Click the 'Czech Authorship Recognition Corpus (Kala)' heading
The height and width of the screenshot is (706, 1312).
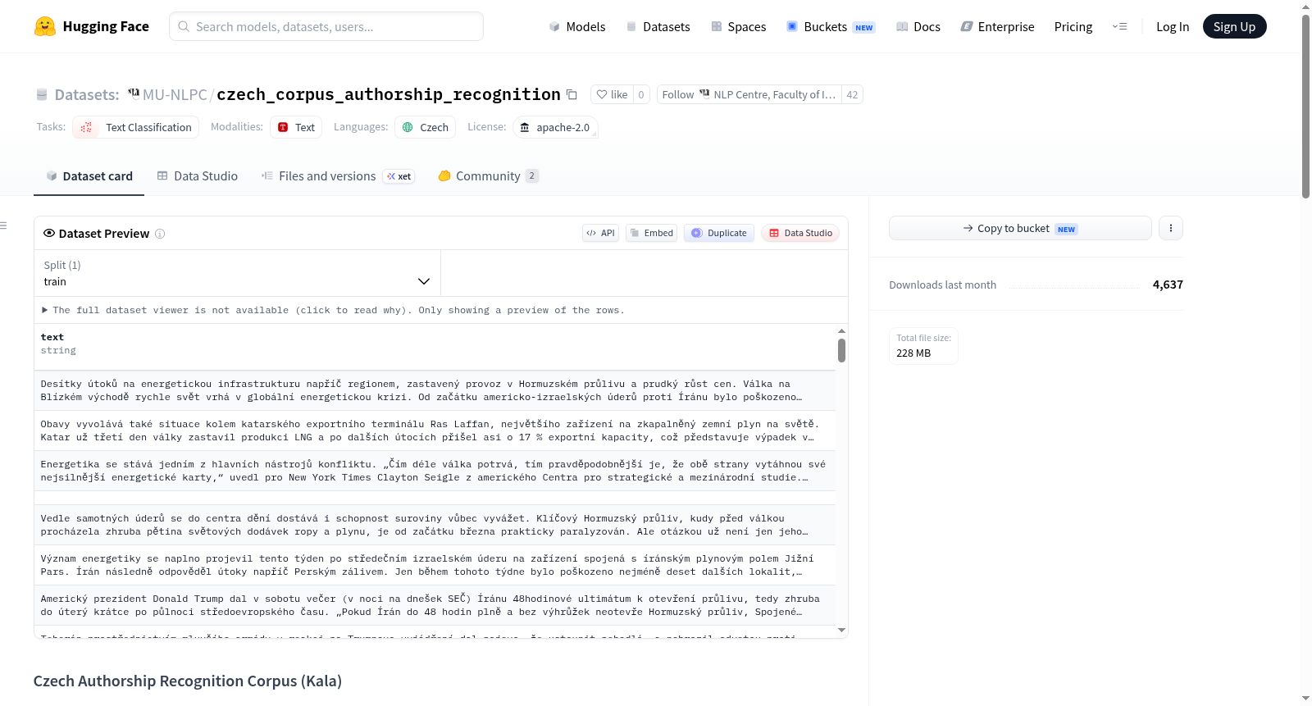[x=188, y=681]
